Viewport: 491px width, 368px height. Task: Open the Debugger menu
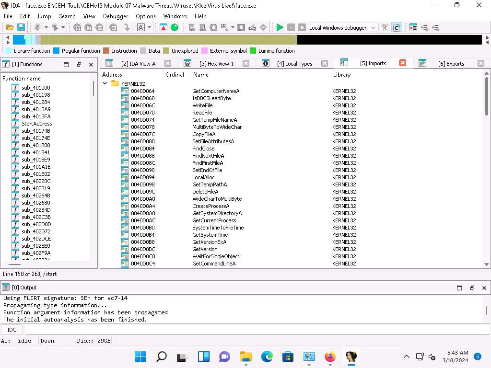116,16
